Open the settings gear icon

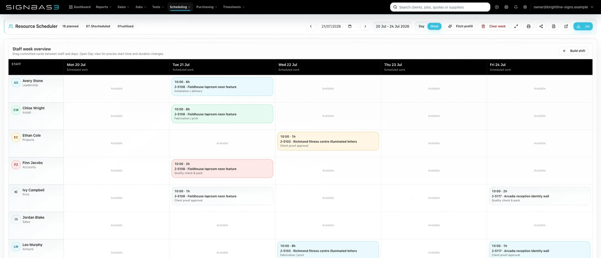[x=525, y=7]
